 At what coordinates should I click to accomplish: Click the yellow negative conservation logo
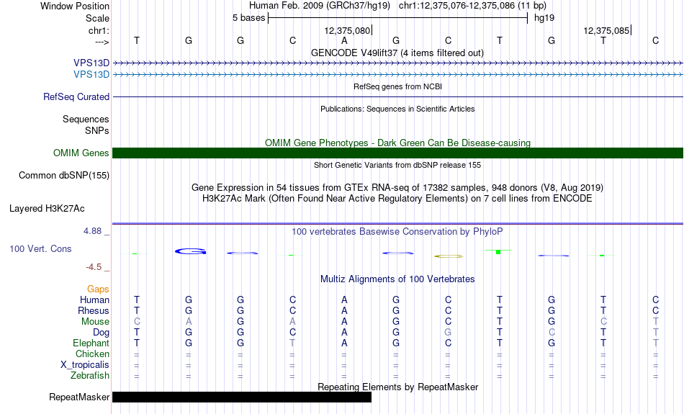point(449,256)
